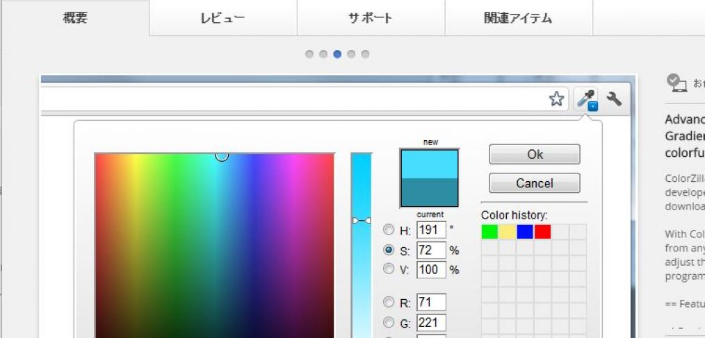Open the wrench settings menu icon
Image resolution: width=705 pixels, height=338 pixels.
tap(614, 99)
